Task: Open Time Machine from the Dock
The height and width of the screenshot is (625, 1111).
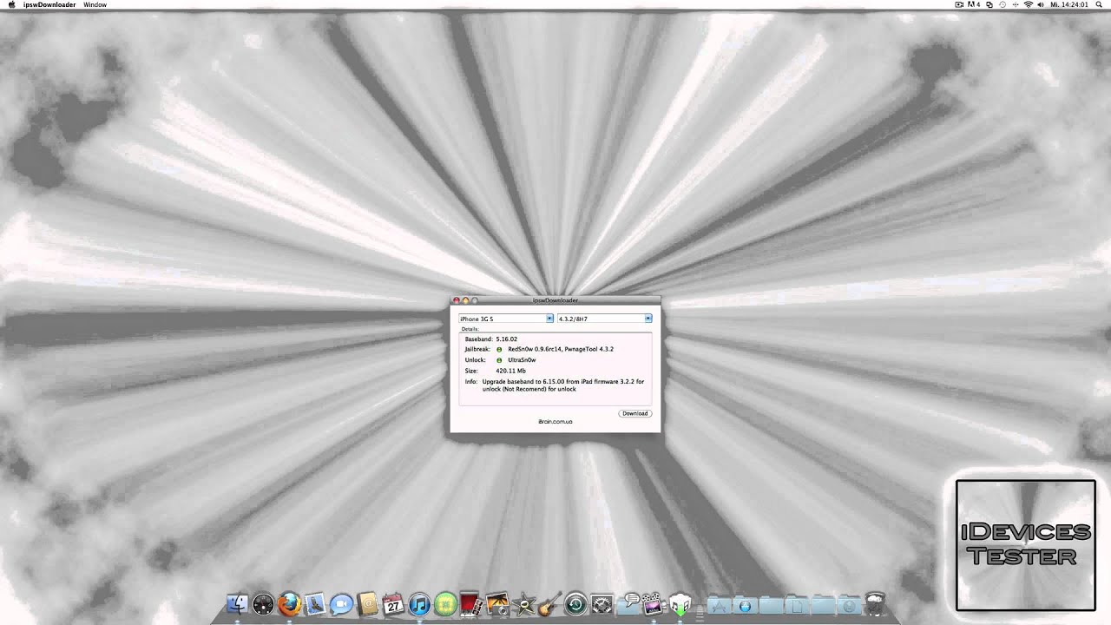Action: (x=575, y=604)
